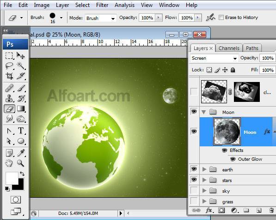Create a new layer
Viewport: 276px width, 220px height.
(258, 210)
